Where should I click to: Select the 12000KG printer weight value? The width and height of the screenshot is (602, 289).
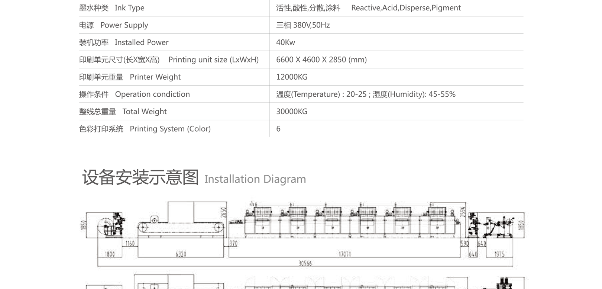click(292, 77)
